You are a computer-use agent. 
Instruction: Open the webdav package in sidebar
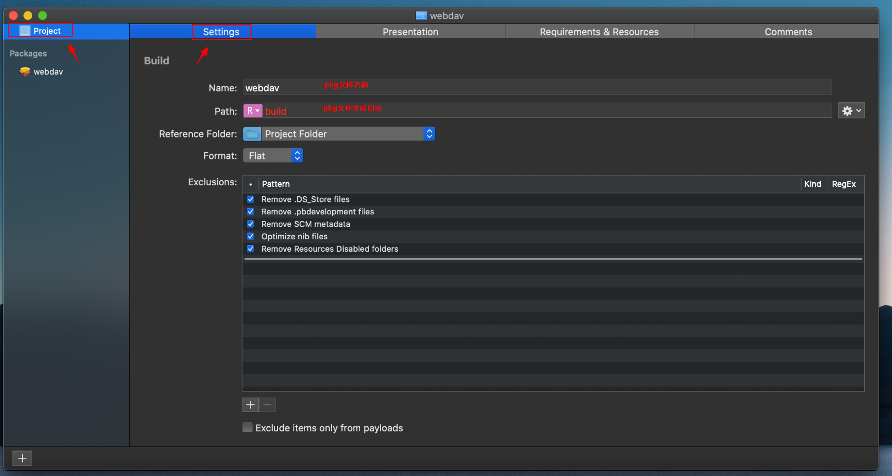(48, 72)
